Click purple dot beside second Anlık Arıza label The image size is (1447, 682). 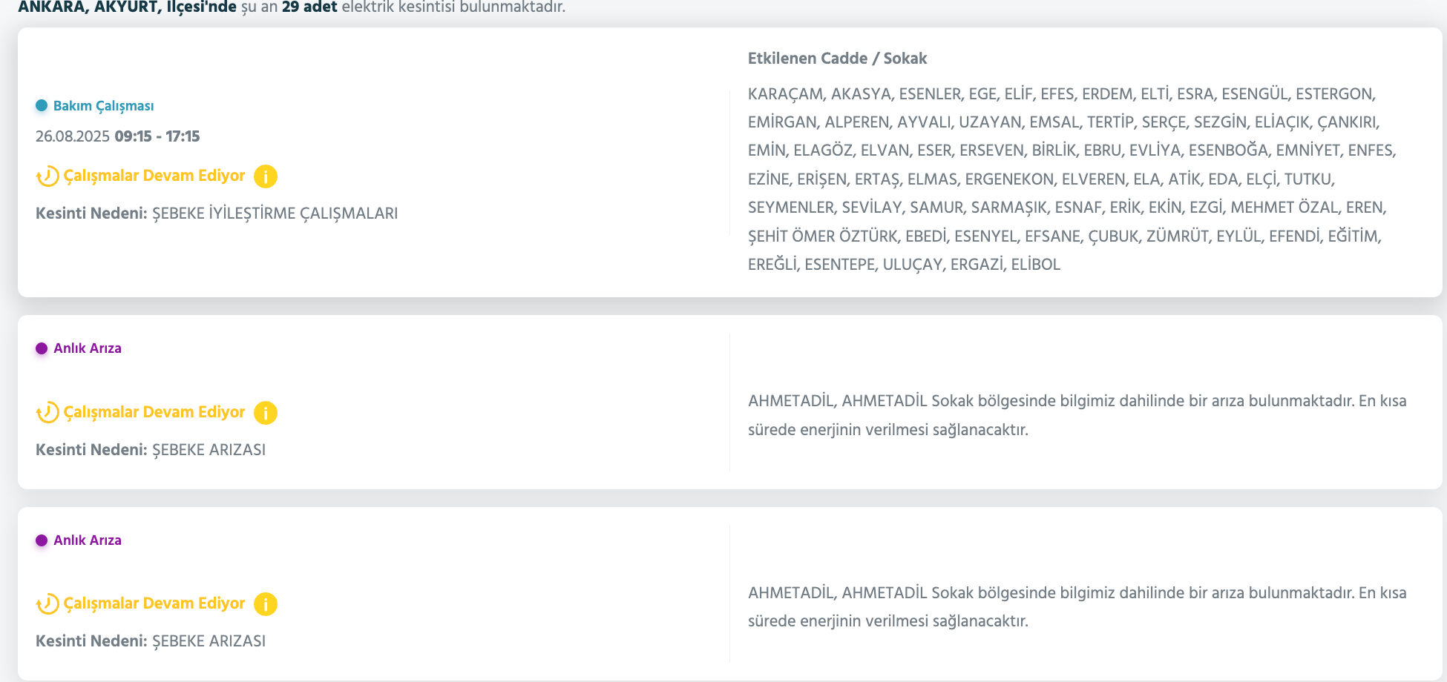[x=42, y=540]
